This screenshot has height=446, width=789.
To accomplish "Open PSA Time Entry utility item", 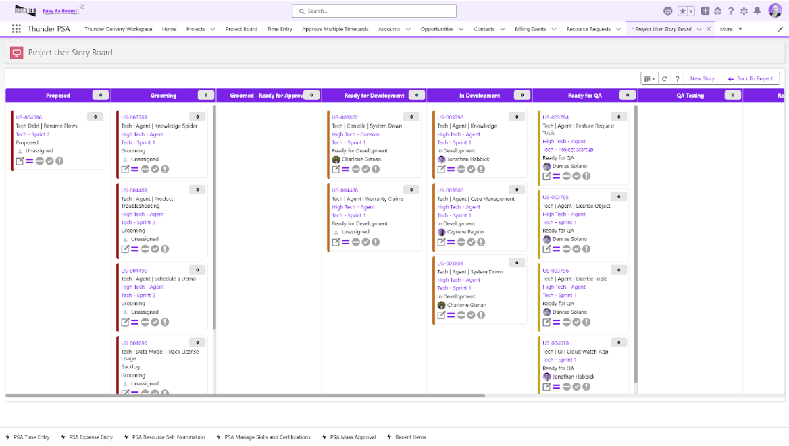I will point(28,437).
